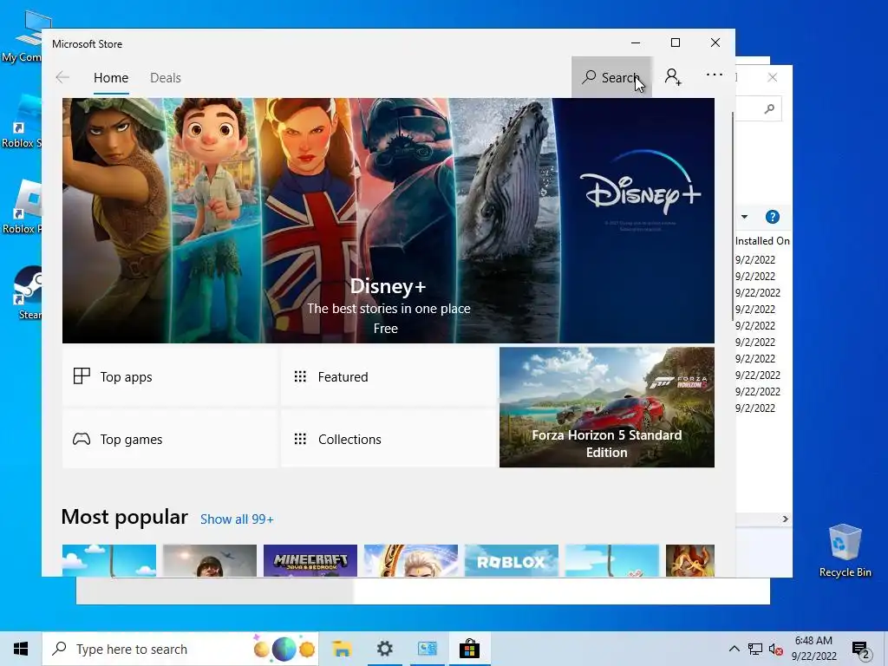Open the soldier game thumbnail in Most popular

(210, 561)
